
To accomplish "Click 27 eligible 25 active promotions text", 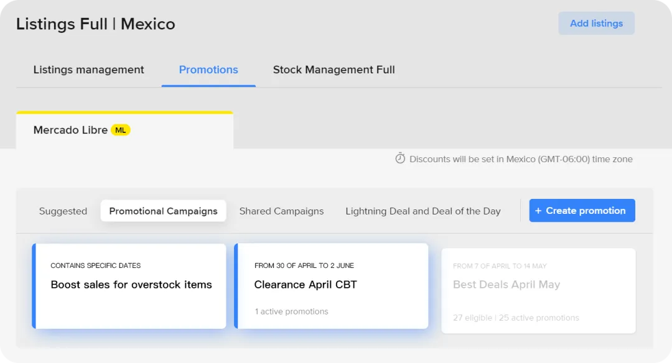I will 516,318.
